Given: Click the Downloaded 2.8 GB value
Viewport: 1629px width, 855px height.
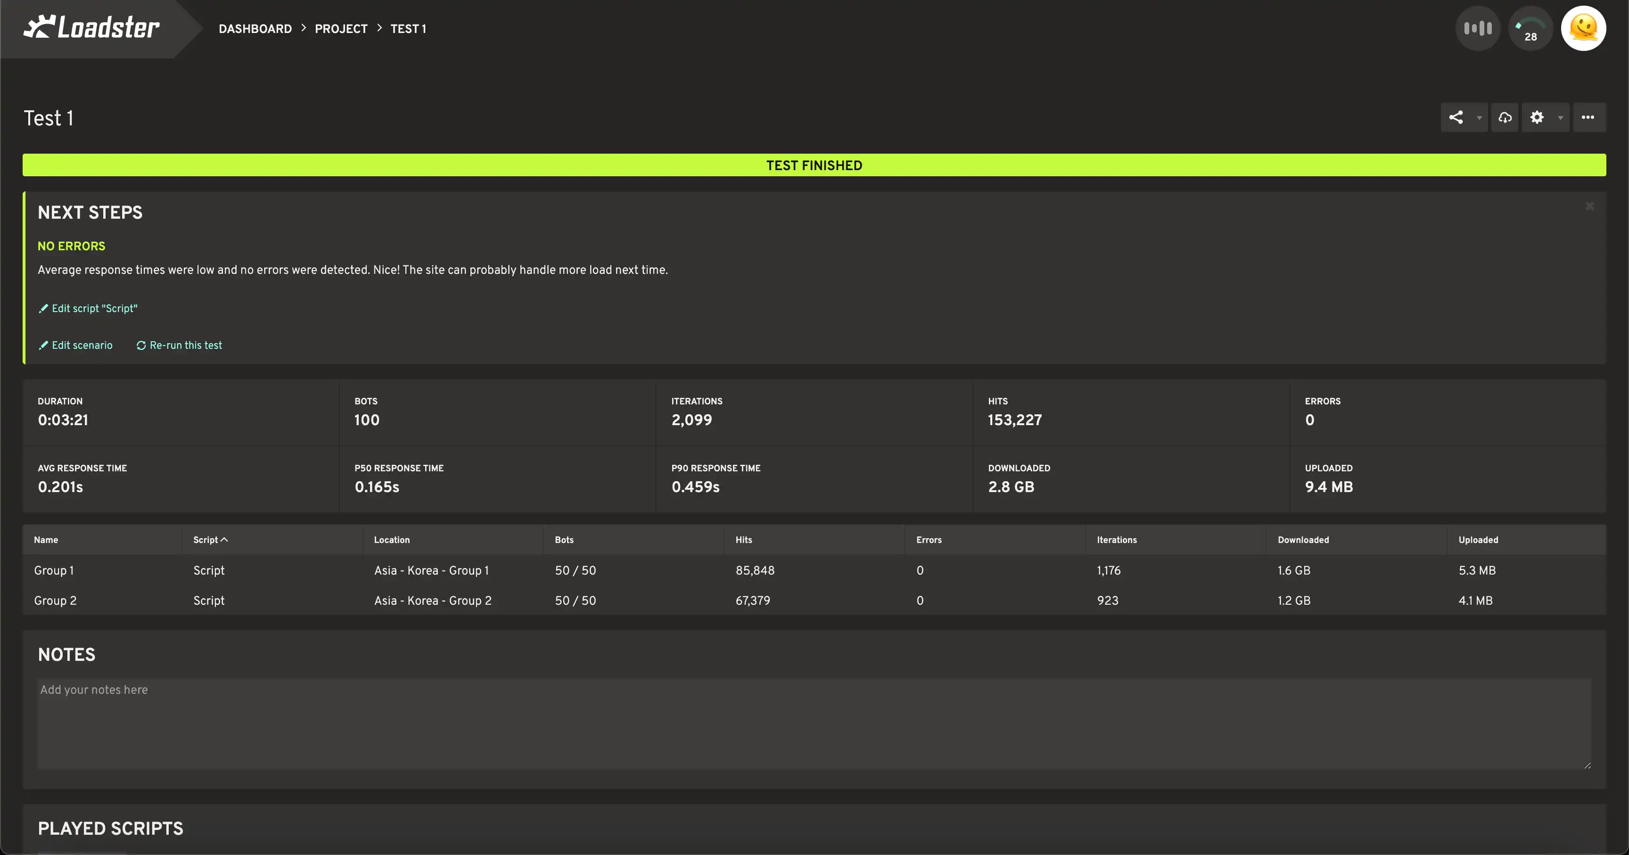Looking at the screenshot, I should 1011,487.
